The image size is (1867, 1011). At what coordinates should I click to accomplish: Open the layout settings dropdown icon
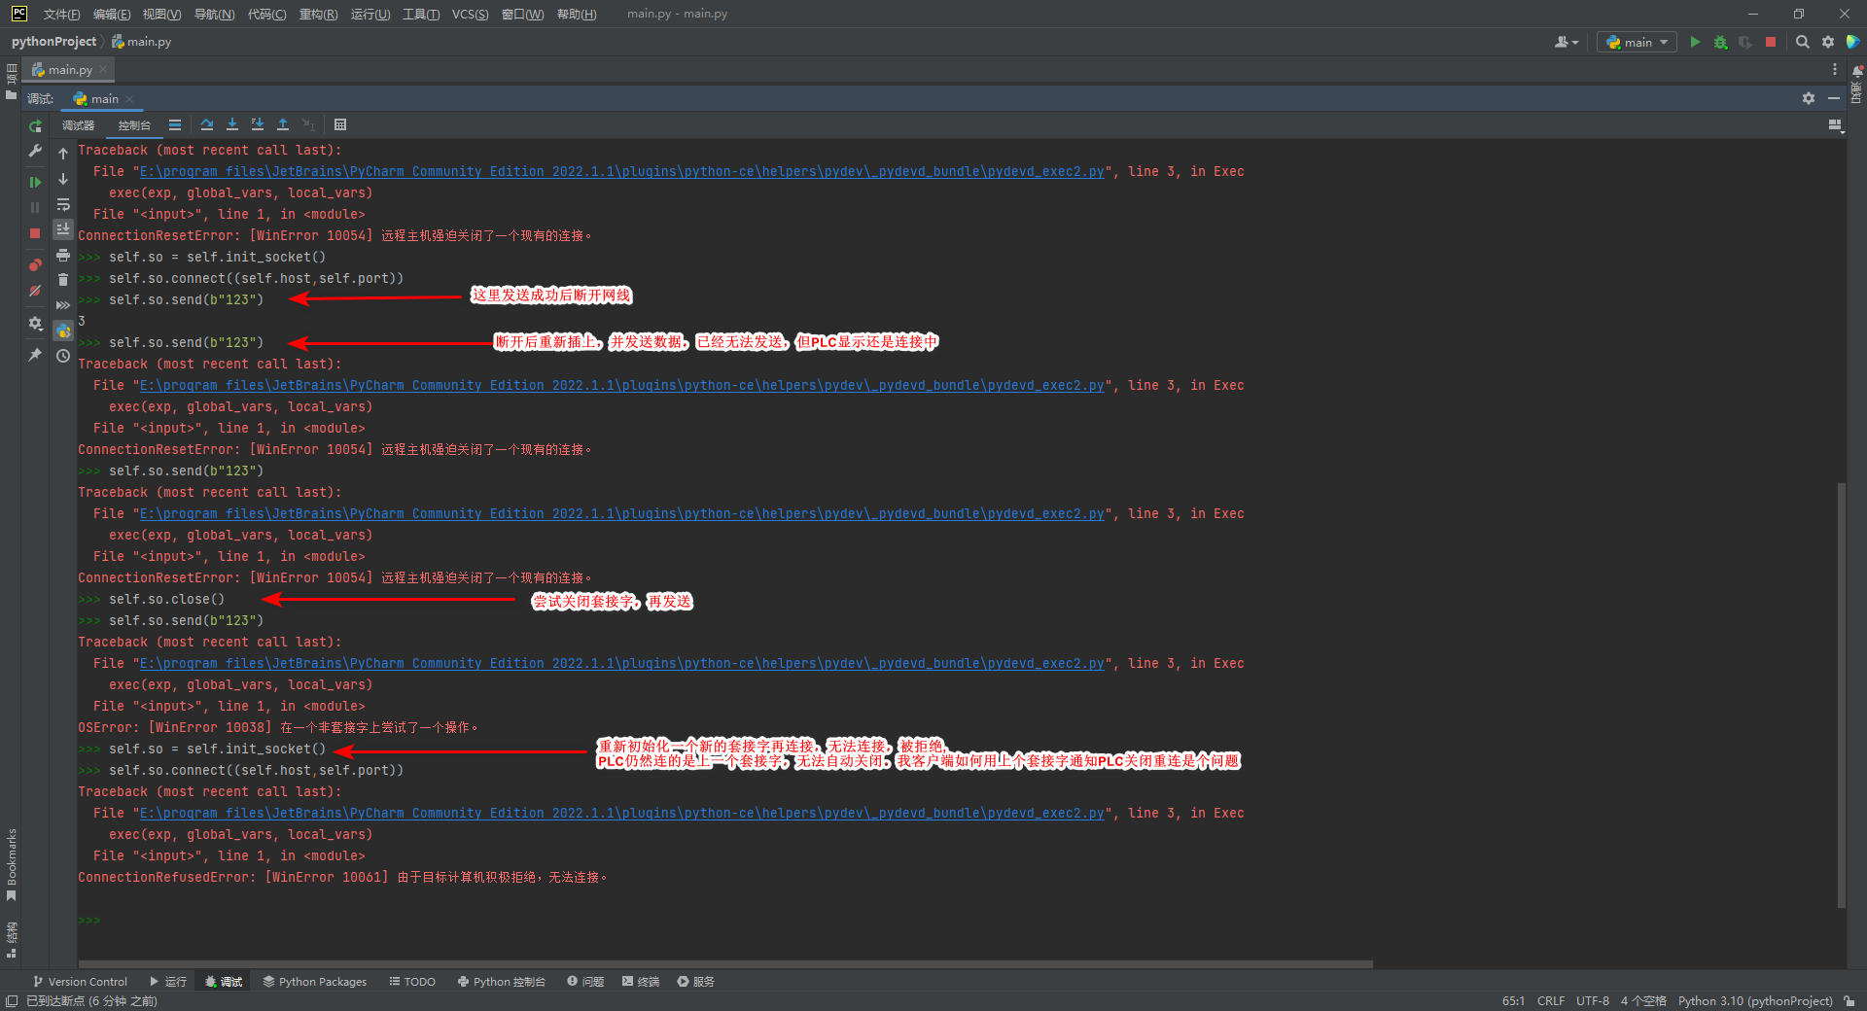pyautogui.click(x=1835, y=125)
